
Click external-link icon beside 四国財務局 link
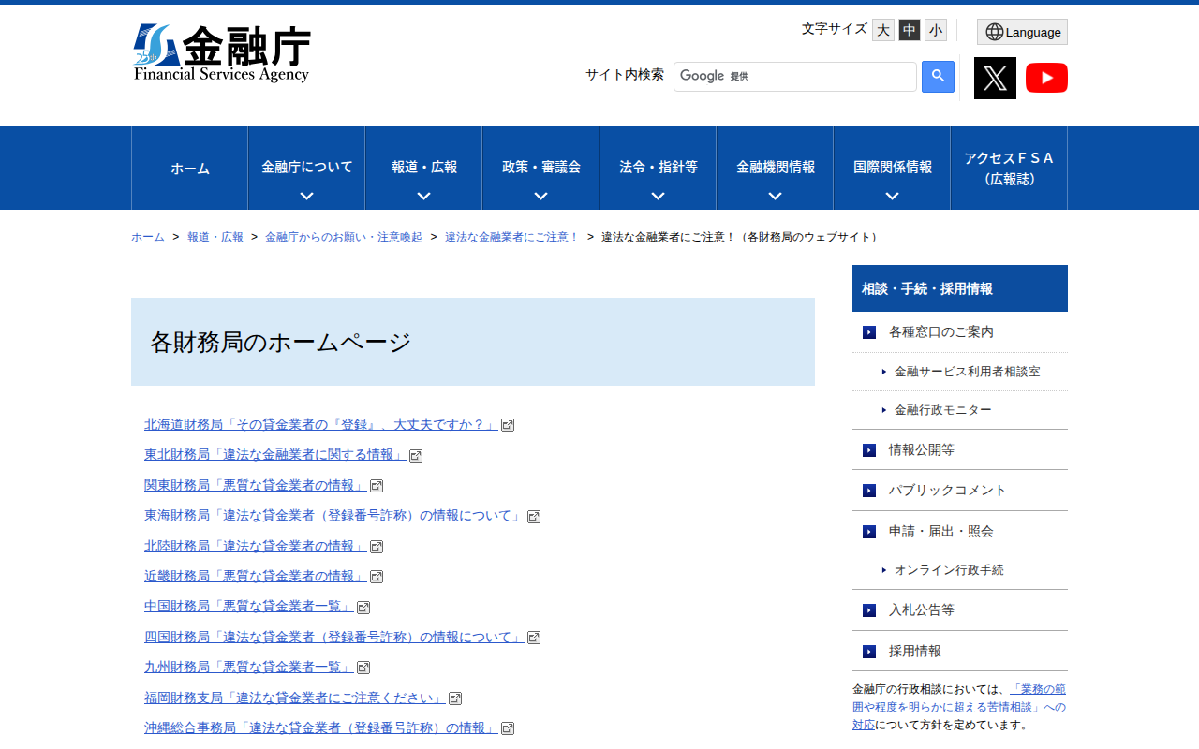tap(534, 638)
